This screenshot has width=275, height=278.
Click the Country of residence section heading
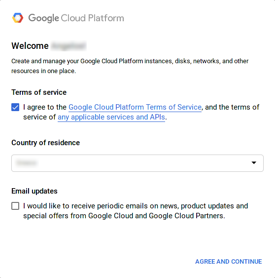(46, 143)
